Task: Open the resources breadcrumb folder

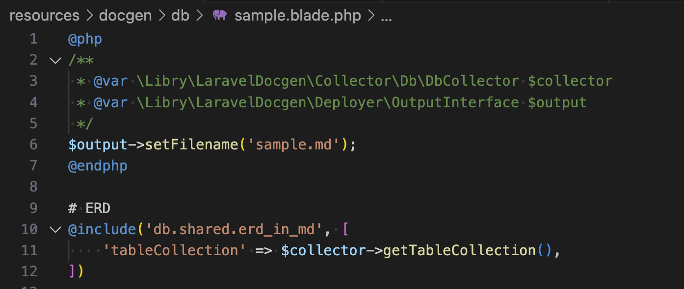Action: (x=44, y=16)
